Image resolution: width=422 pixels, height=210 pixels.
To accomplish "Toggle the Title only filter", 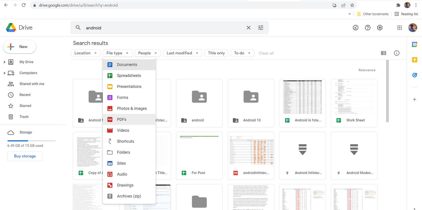I will click(x=216, y=53).
